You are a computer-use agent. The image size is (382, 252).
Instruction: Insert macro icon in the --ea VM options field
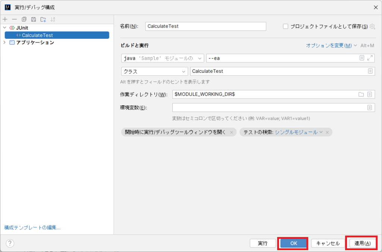click(x=362, y=58)
